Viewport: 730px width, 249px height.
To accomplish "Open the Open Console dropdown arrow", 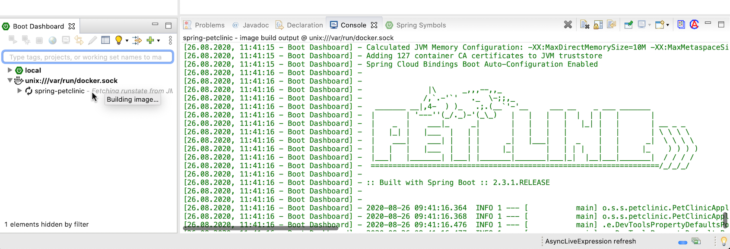I will (x=667, y=25).
